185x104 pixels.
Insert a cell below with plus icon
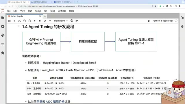pos(14,21)
